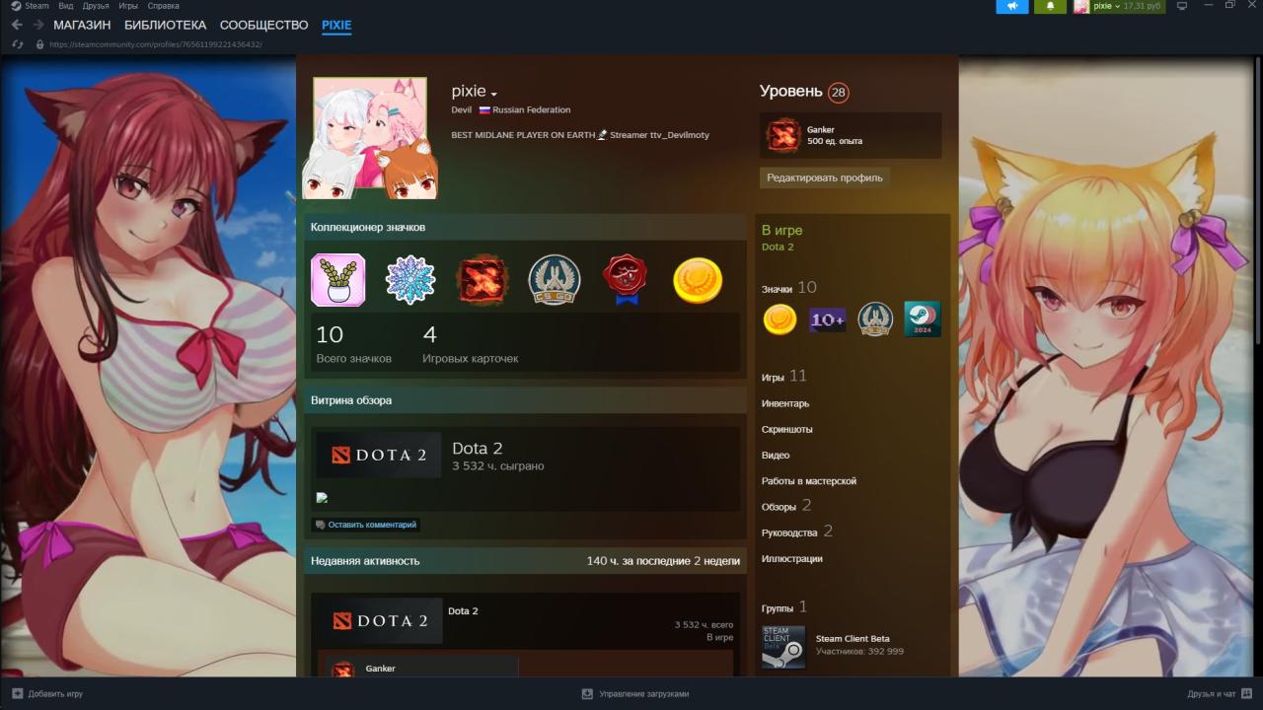
Task: Open the Группы 1 link
Action: 784,607
